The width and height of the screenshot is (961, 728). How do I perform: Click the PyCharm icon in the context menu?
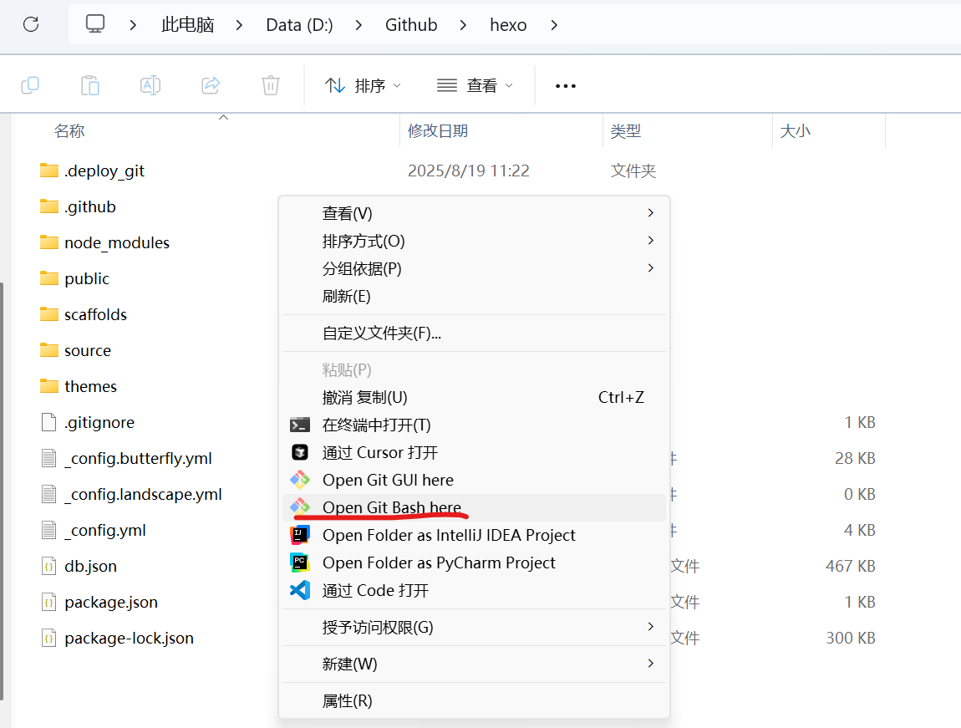[300, 563]
